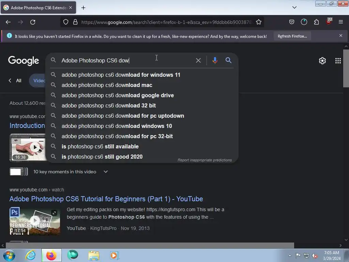This screenshot has width=349, height=262.
Task: Bookmark this page with star icon
Action: [258, 22]
